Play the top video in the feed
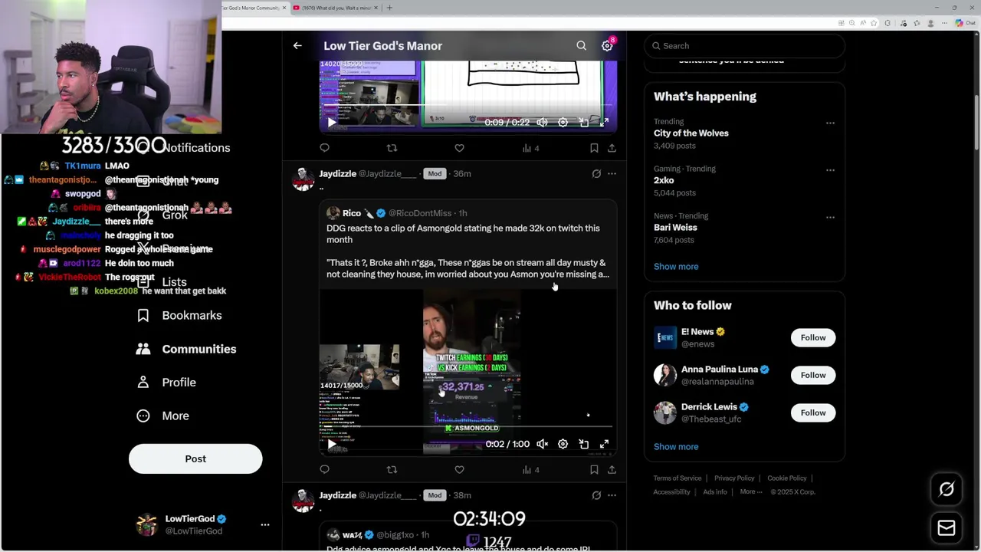 331,123
